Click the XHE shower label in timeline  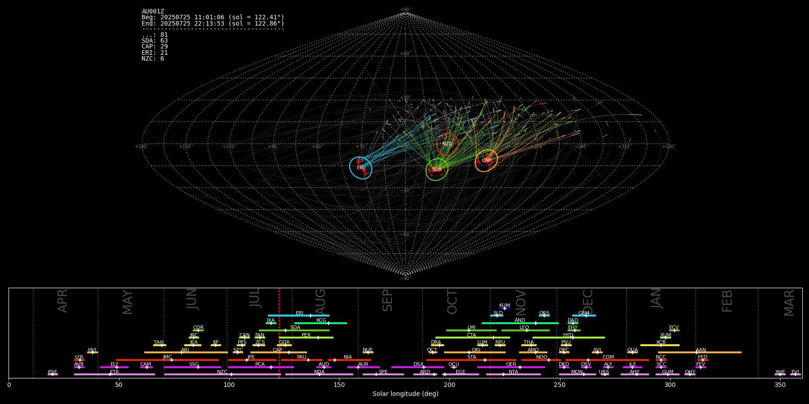[780, 372]
